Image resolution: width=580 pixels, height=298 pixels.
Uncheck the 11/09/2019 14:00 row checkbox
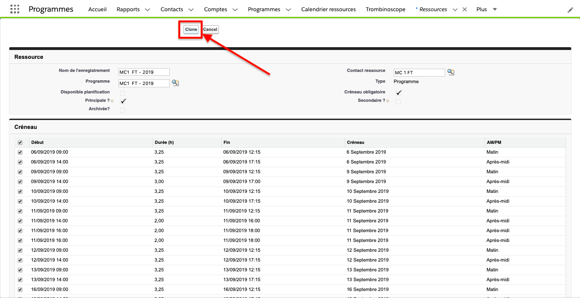[x=20, y=221]
